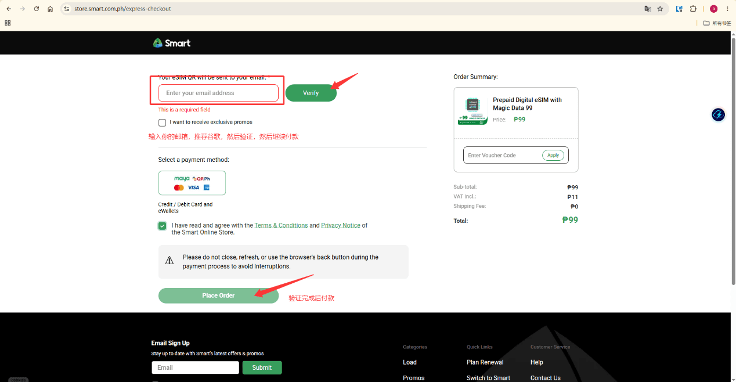736x382 pixels.
Task: Click the blue extension icon beside bookmark star
Action: 679,9
